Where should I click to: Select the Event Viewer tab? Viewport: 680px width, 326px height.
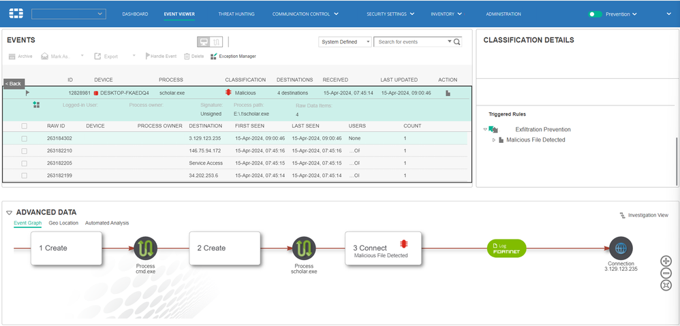click(179, 14)
